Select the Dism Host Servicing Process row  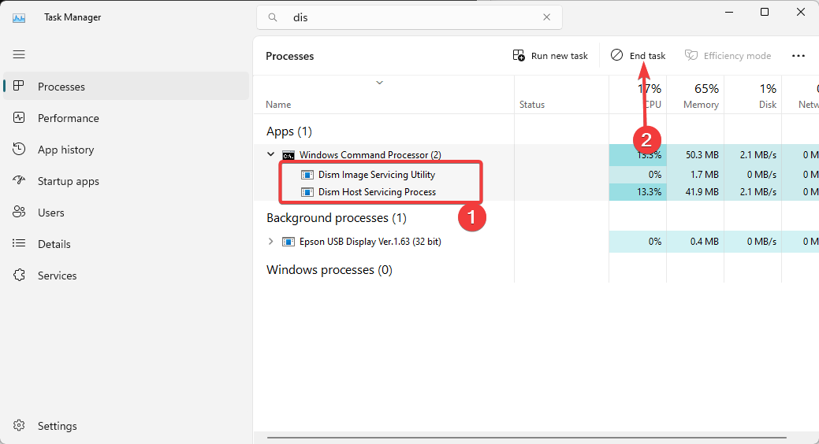tap(537, 192)
